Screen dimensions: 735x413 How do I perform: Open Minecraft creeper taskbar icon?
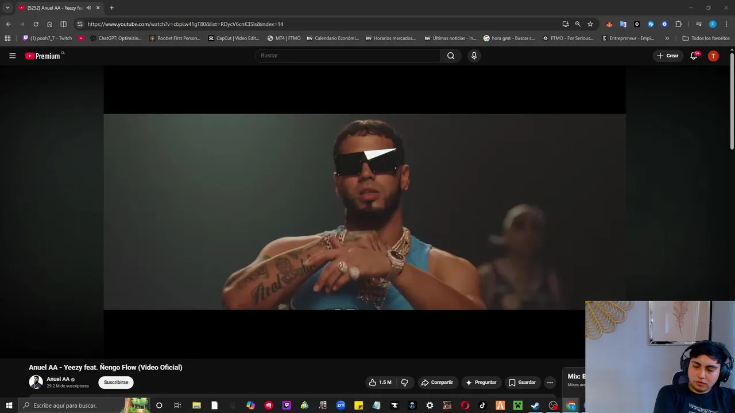(517, 406)
